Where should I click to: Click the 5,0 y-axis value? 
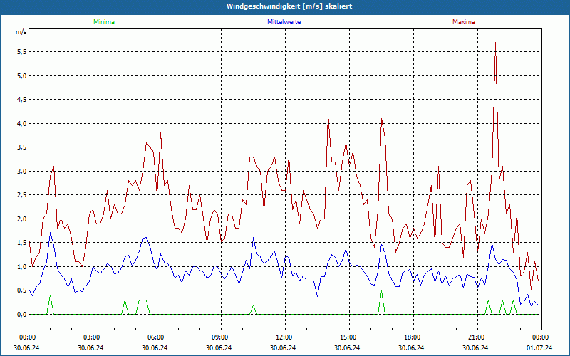point(22,76)
